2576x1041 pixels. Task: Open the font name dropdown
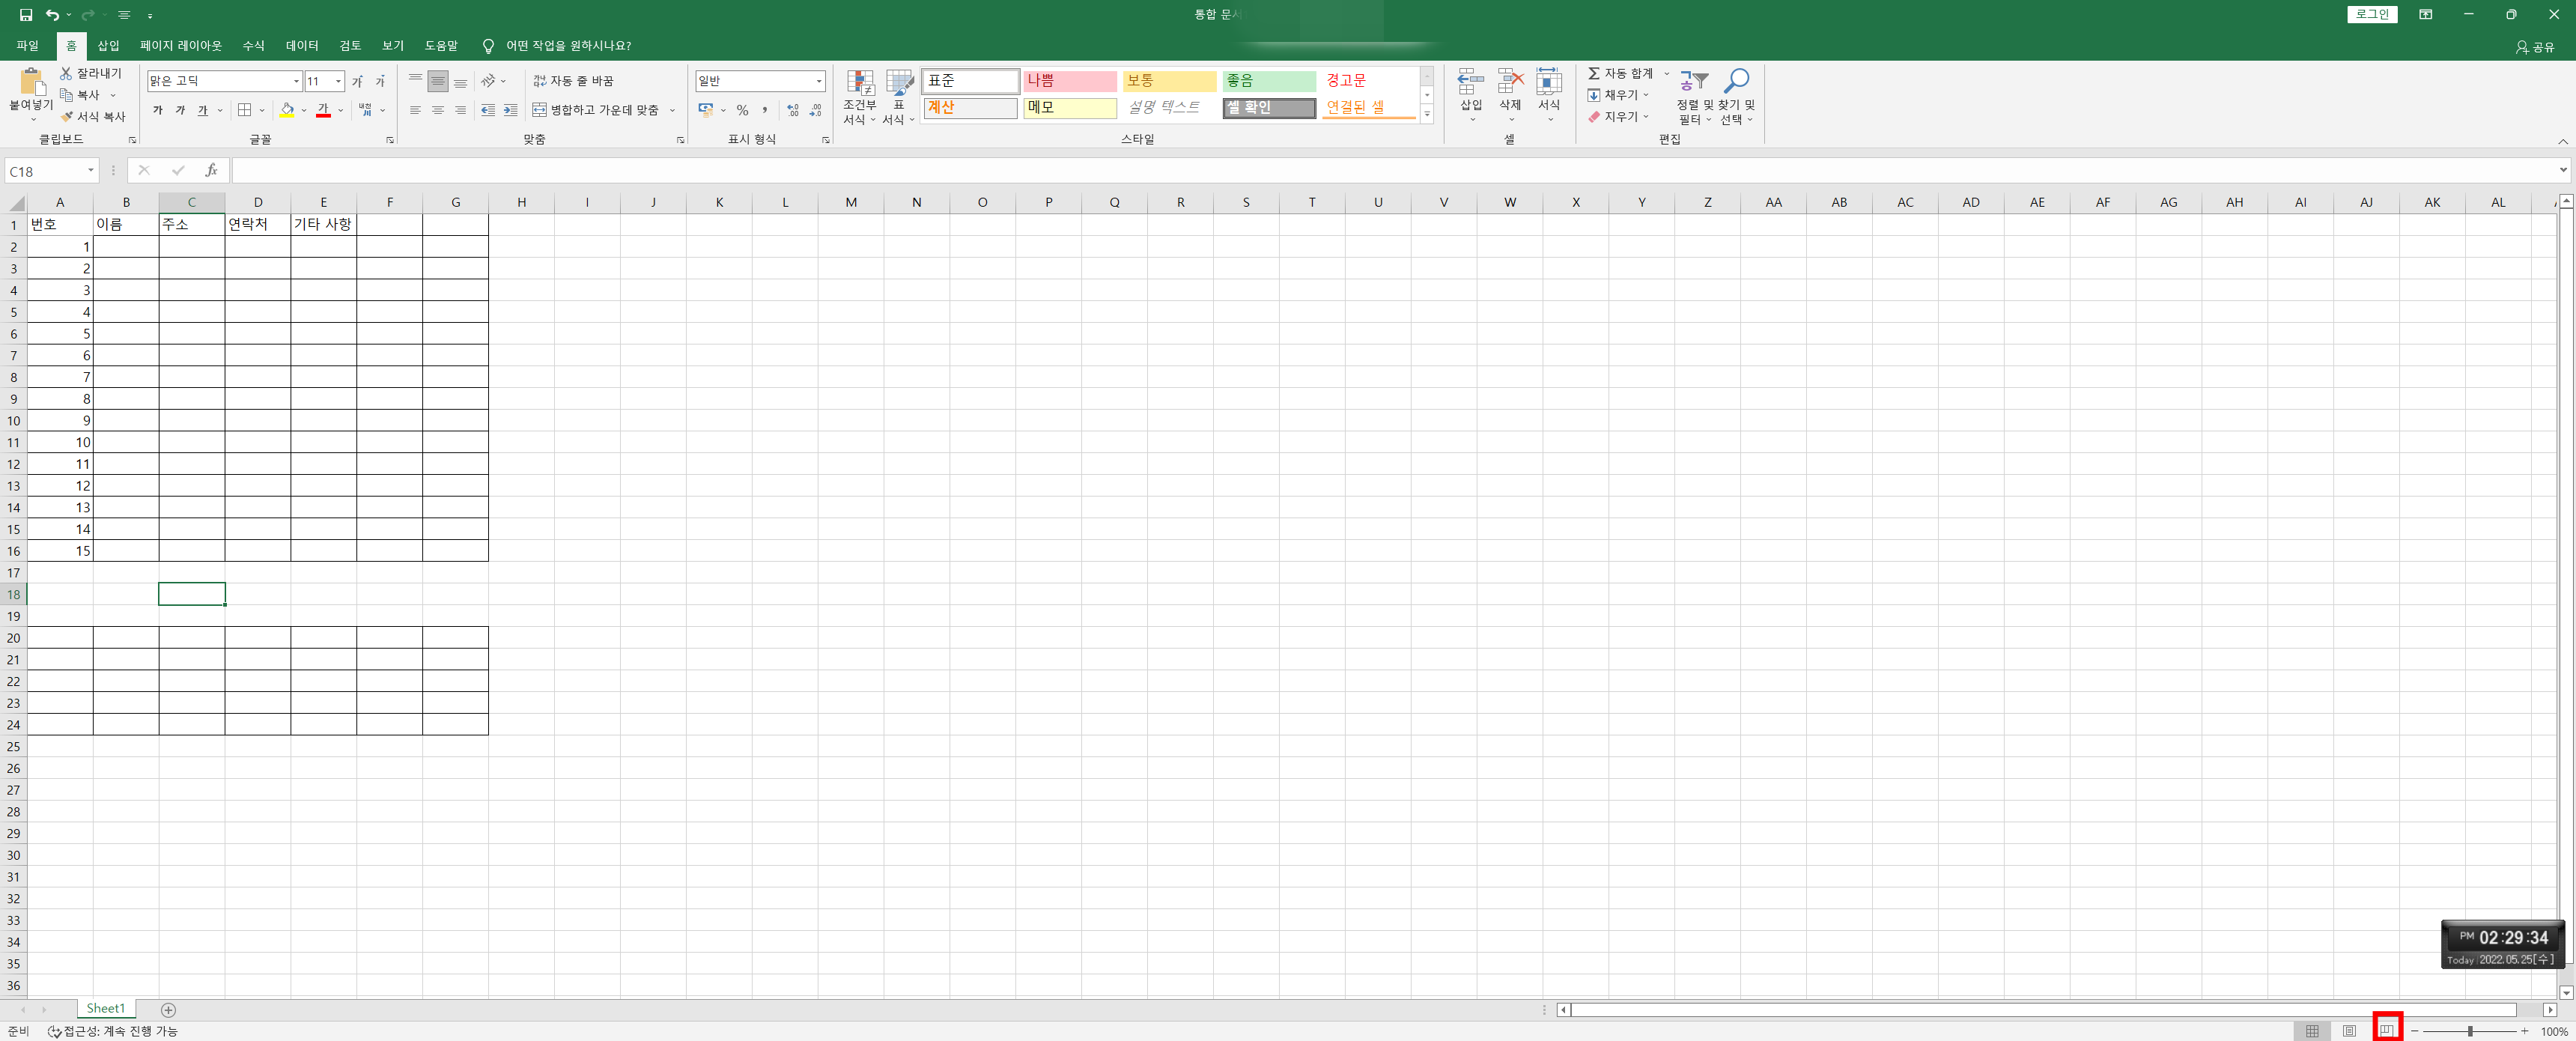pos(296,81)
